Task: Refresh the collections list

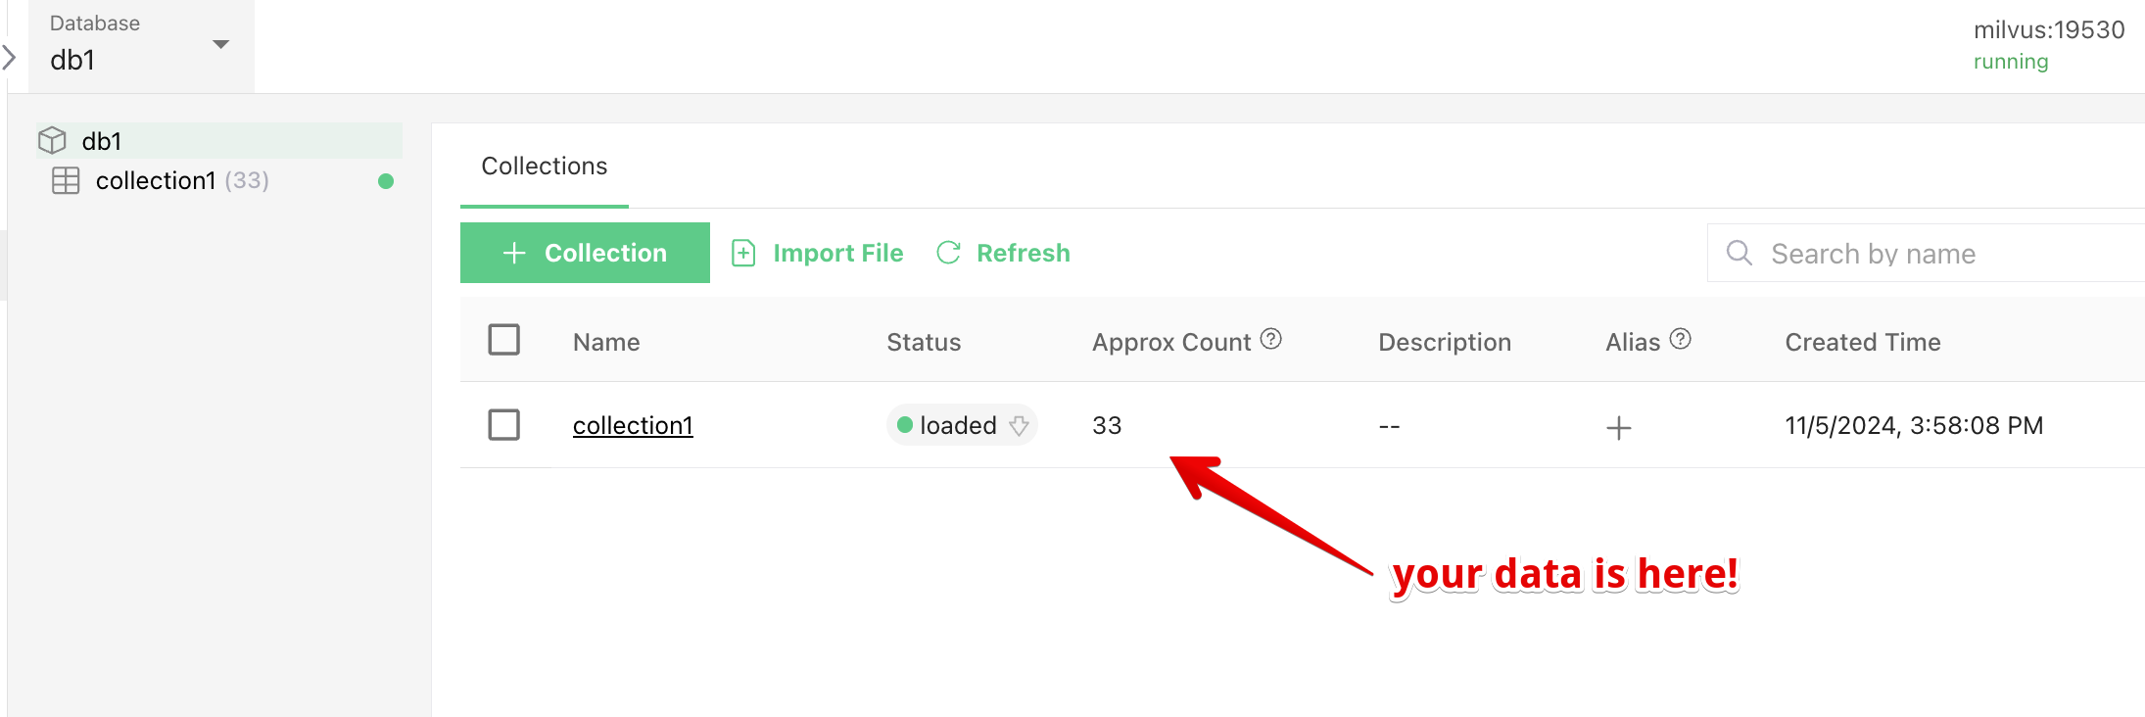Action: click(x=1003, y=253)
